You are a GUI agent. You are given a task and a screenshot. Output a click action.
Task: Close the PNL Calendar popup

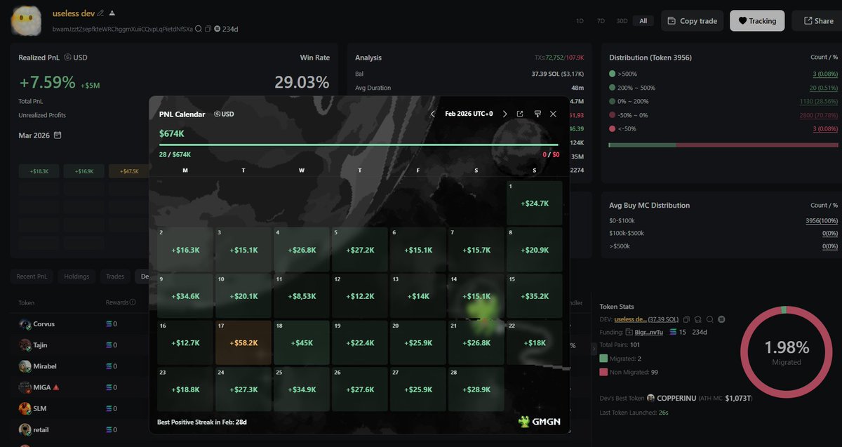(553, 114)
